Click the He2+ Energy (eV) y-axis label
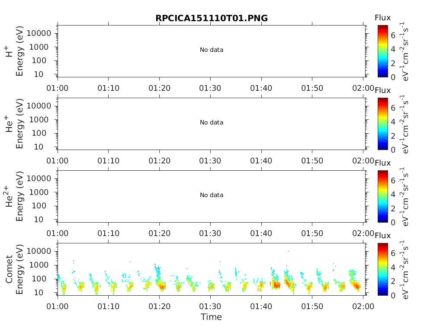Screen dimensions: 443x332 point(19,197)
